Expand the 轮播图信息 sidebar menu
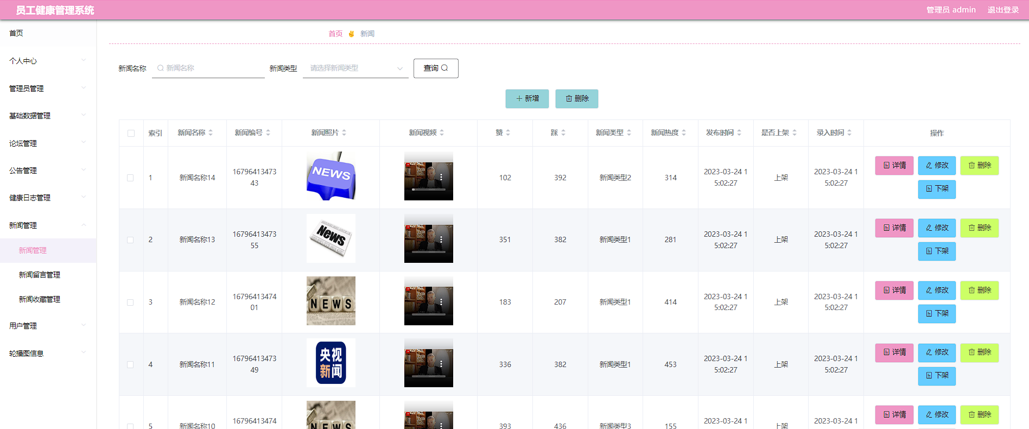This screenshot has width=1029, height=429. tap(48, 353)
